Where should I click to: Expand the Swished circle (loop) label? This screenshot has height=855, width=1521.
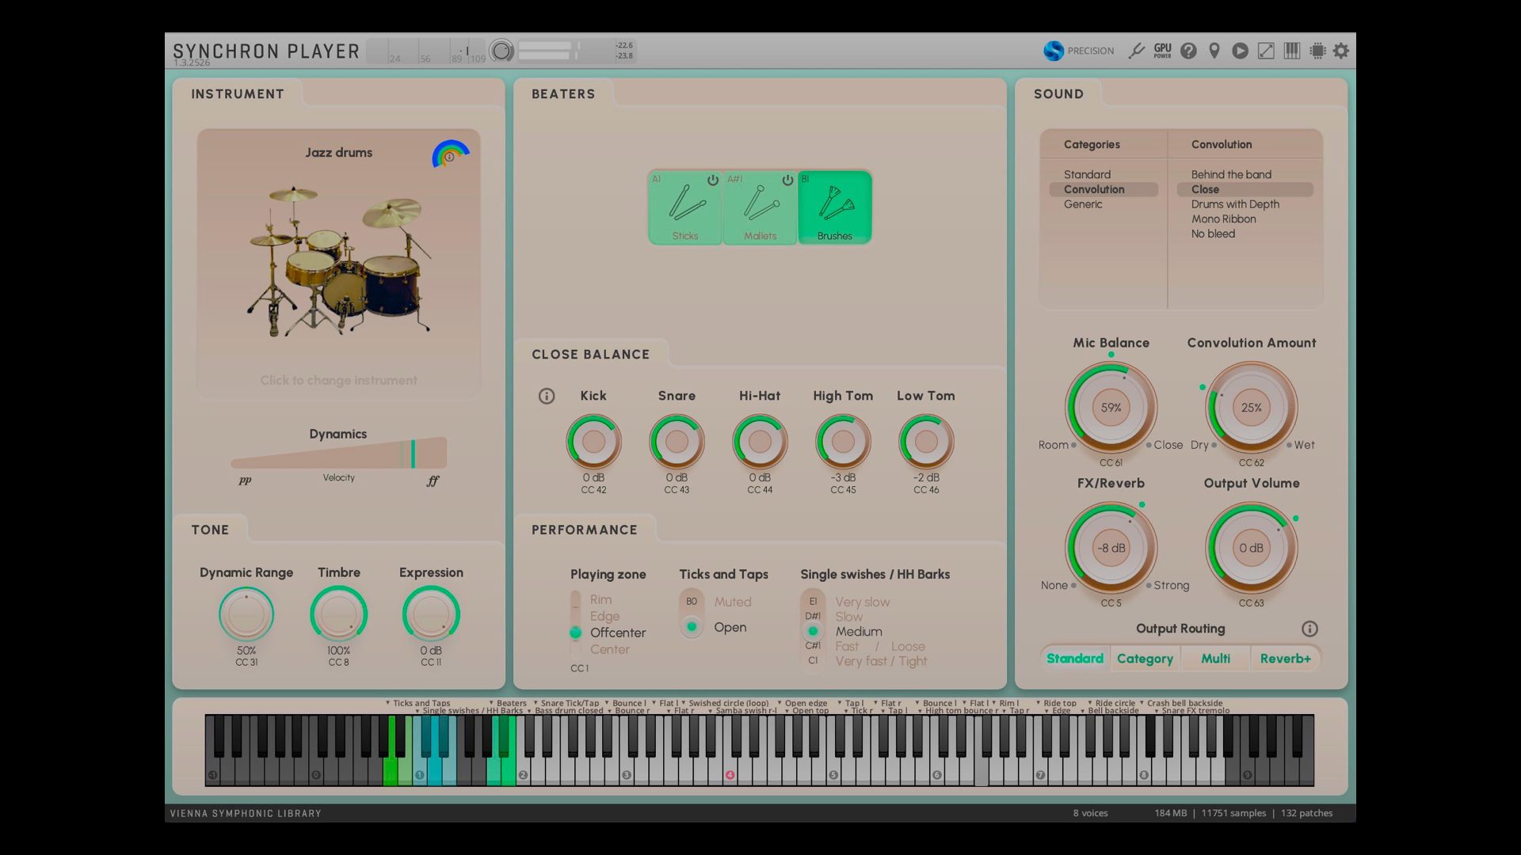(x=726, y=703)
